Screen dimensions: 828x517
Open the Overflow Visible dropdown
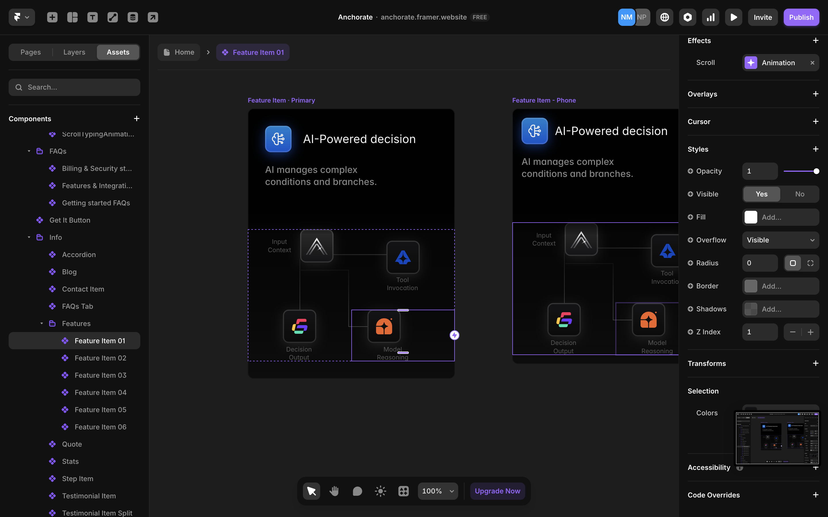point(781,240)
